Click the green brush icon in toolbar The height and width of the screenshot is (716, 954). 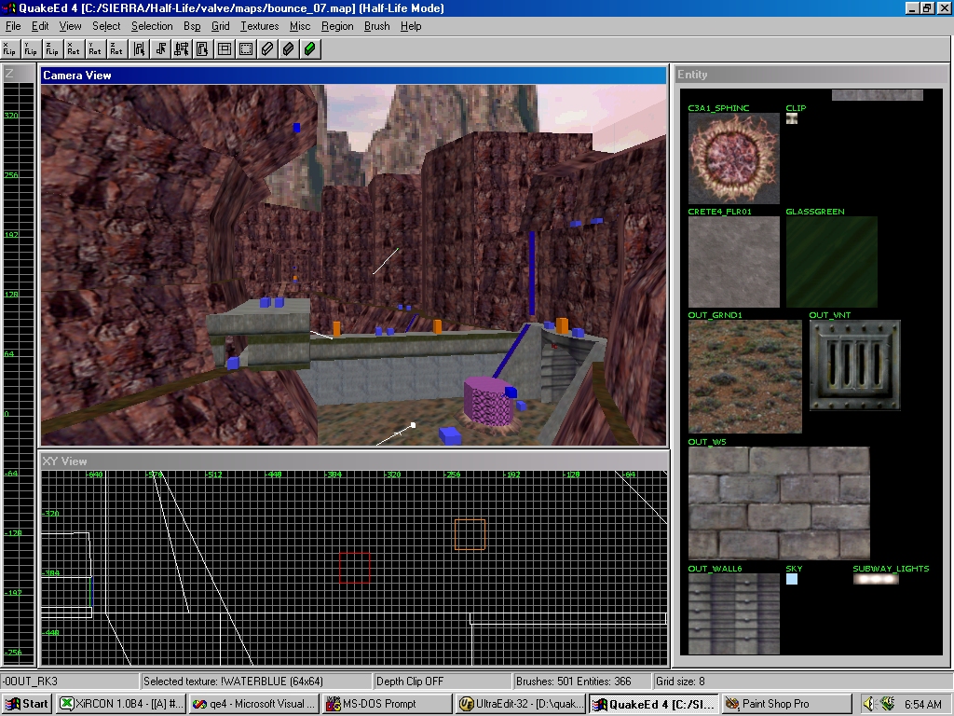(309, 48)
